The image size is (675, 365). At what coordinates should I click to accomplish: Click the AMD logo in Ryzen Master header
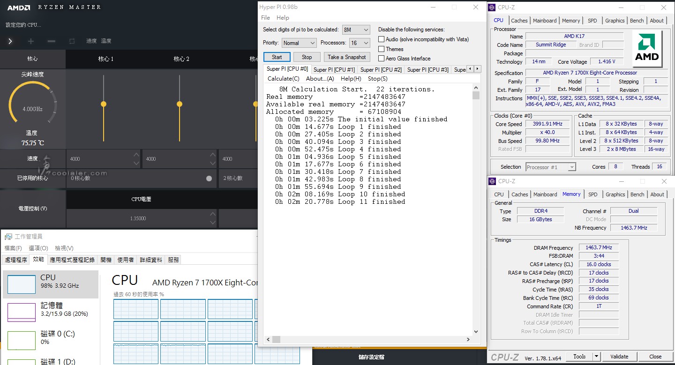(x=19, y=7)
